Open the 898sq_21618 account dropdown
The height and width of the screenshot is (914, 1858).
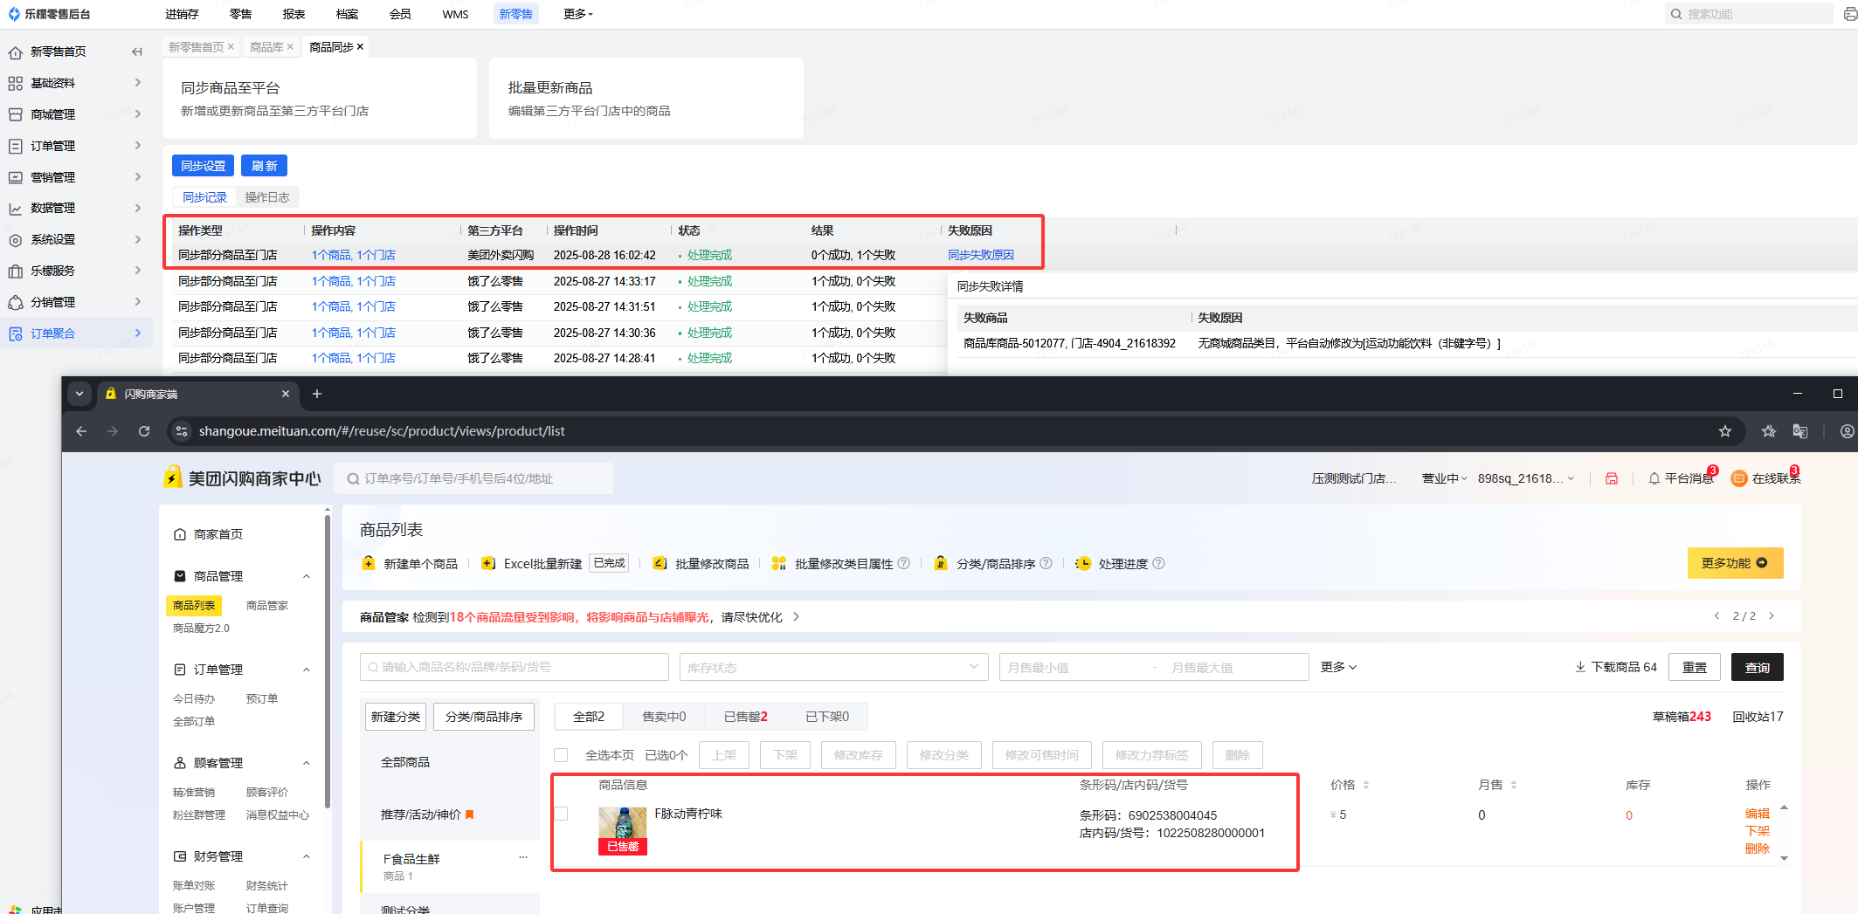(x=1525, y=478)
